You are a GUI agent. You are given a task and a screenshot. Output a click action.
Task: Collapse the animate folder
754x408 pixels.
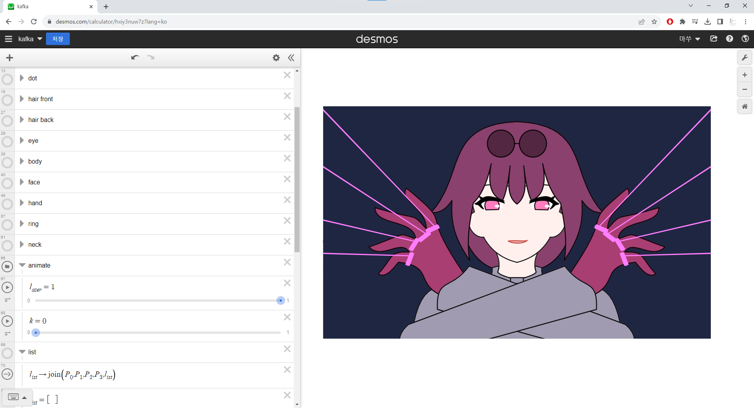click(22, 265)
